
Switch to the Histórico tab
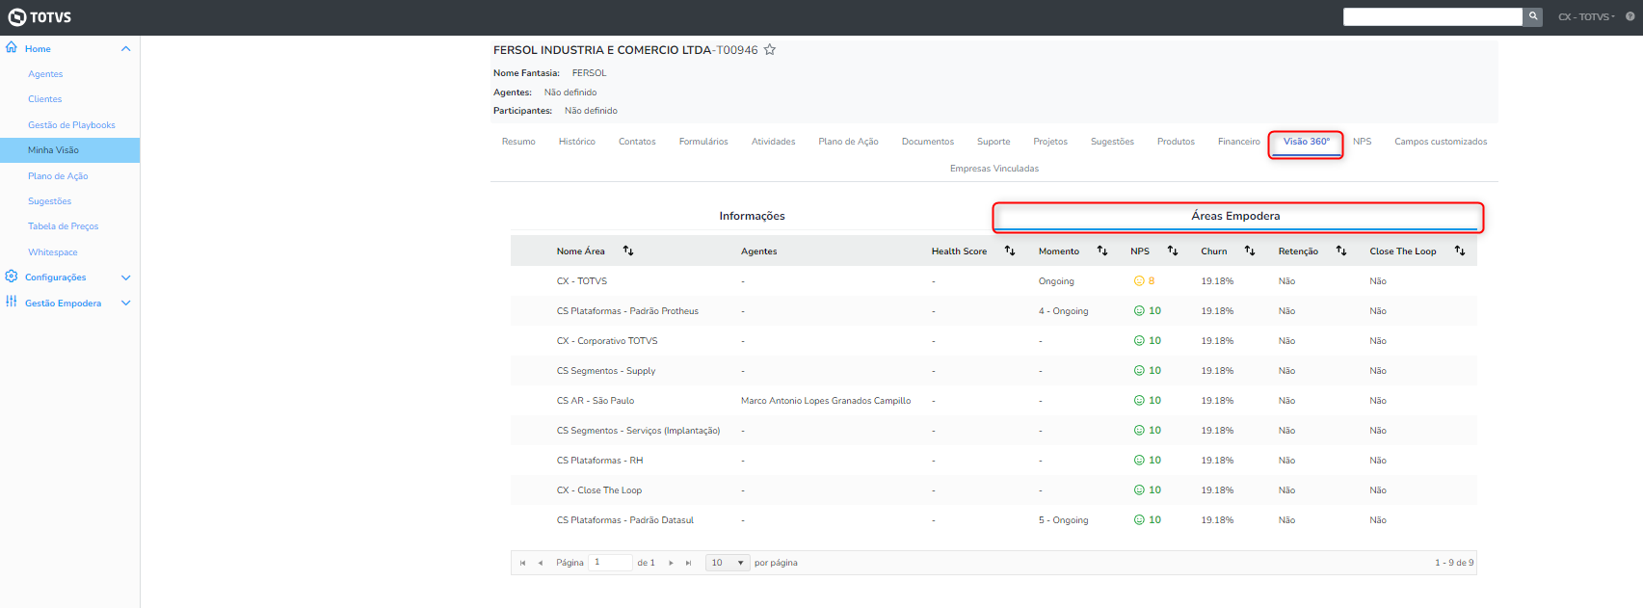pos(577,142)
